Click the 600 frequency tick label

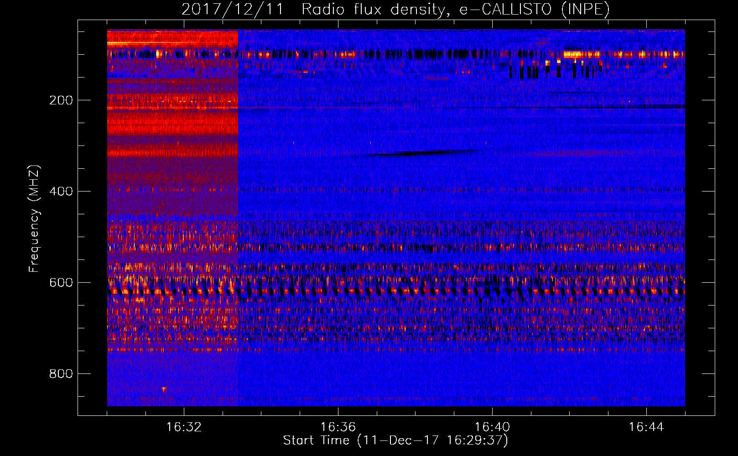point(61,283)
